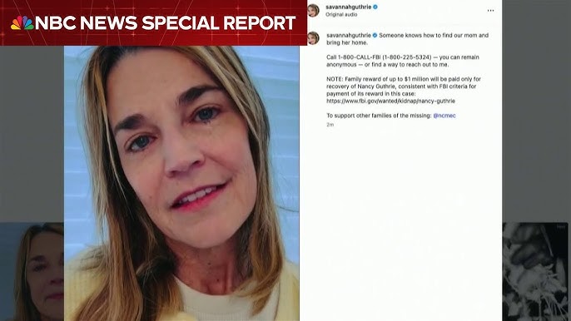Click the main video to play or pause
Viewport: 571px width, 321px height.
(x=181, y=183)
